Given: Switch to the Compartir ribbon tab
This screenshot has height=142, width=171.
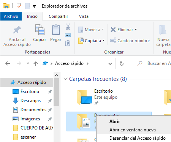Looking at the screenshot, I should [x=59, y=16].
